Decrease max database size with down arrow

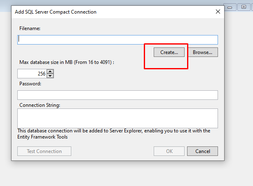click(50, 75)
